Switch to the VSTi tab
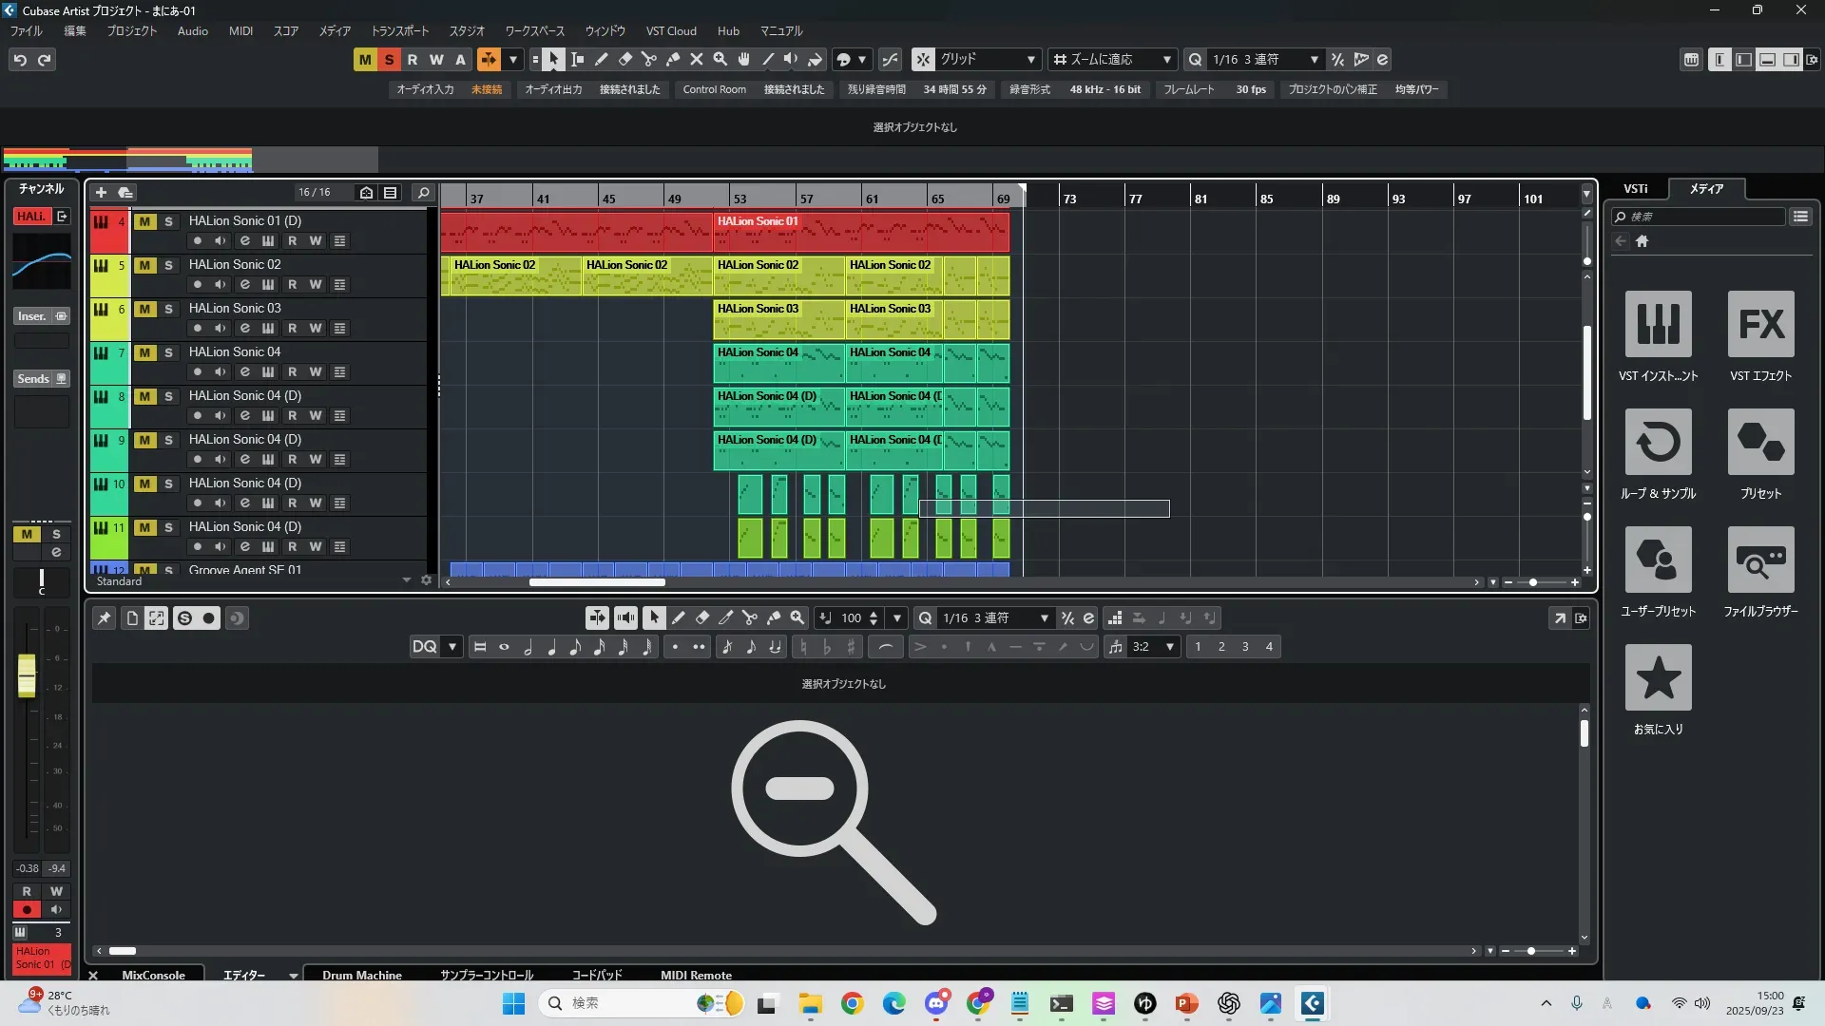 pos(1635,189)
